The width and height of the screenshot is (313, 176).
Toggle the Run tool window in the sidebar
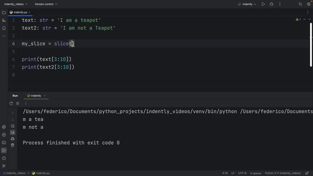click(x=4, y=151)
